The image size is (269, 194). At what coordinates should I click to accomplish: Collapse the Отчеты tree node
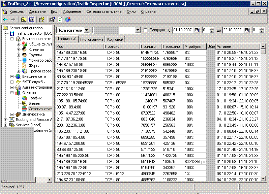12,93
